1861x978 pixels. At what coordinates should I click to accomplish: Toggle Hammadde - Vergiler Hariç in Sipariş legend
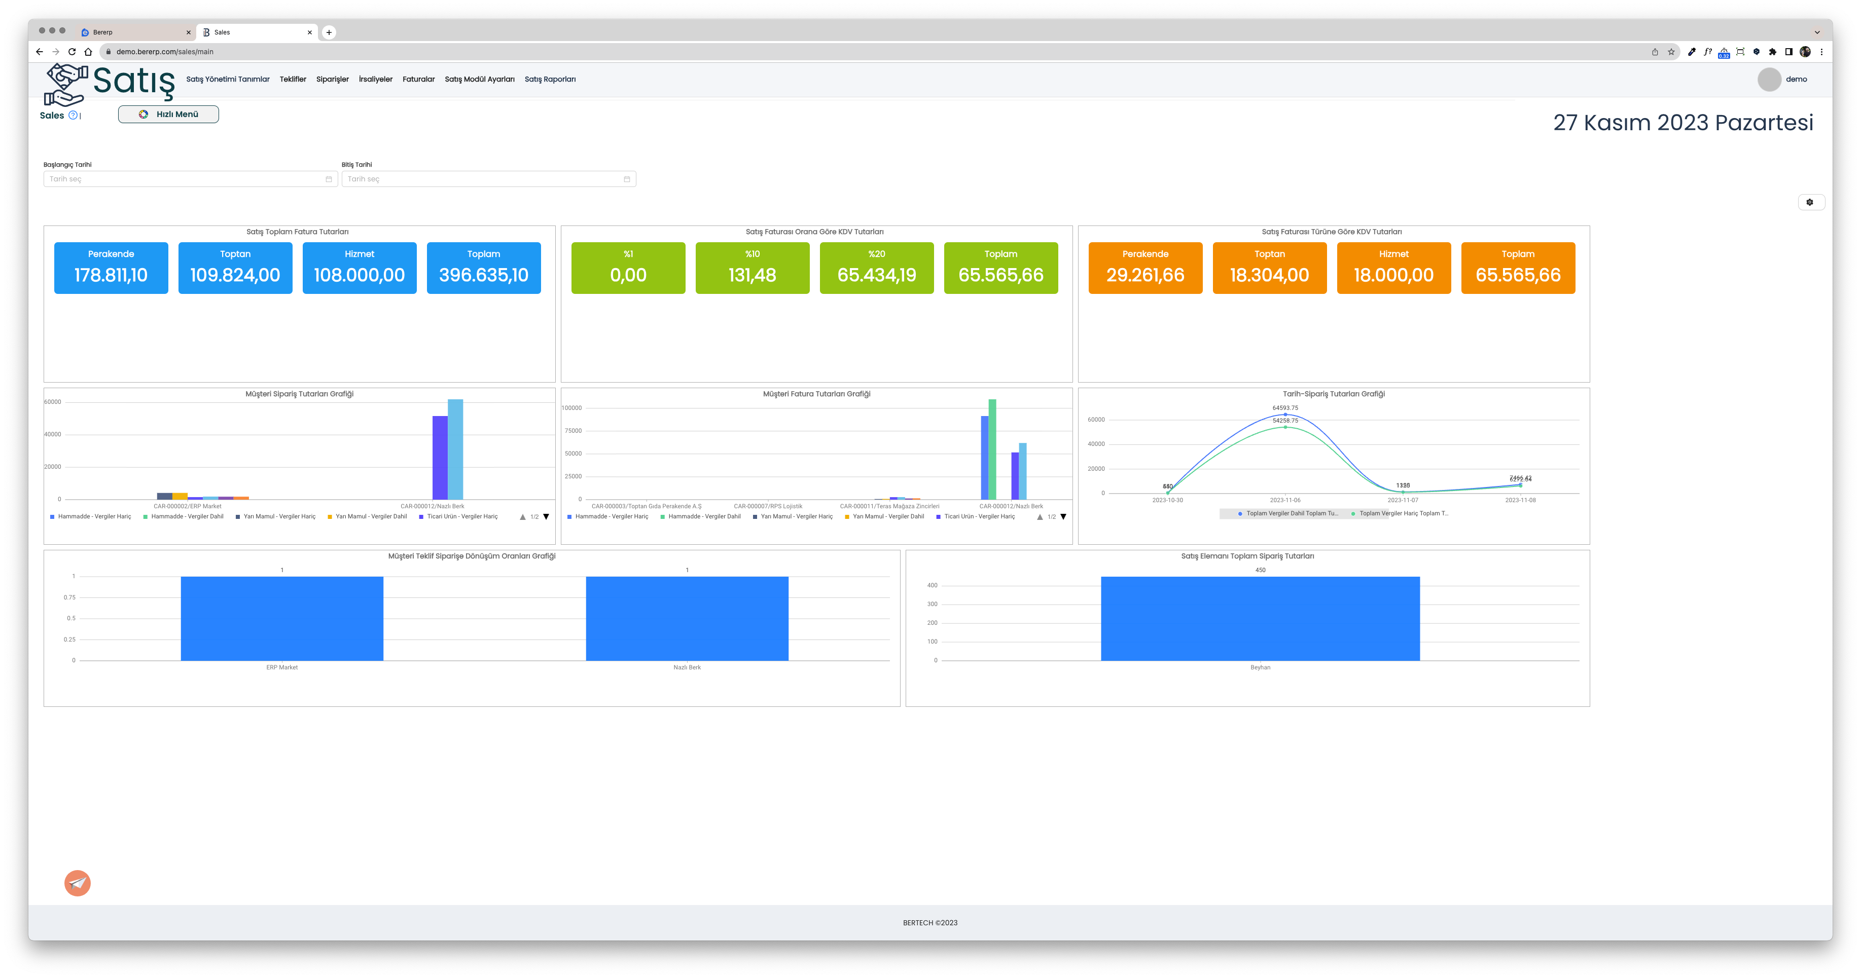91,517
